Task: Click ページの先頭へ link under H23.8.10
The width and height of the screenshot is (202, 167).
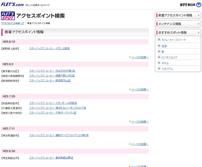Action: (140, 57)
